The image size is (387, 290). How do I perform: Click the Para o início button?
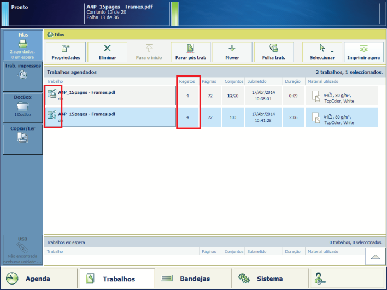[x=149, y=52]
